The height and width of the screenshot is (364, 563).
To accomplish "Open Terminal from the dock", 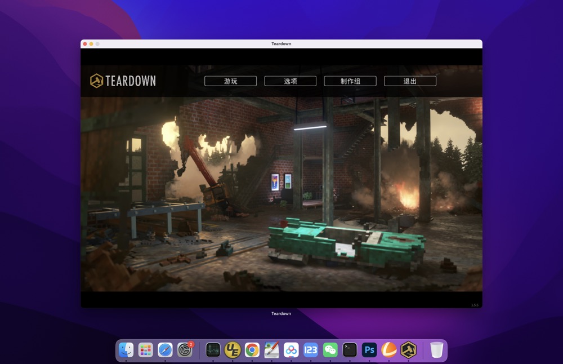I will (x=350, y=350).
